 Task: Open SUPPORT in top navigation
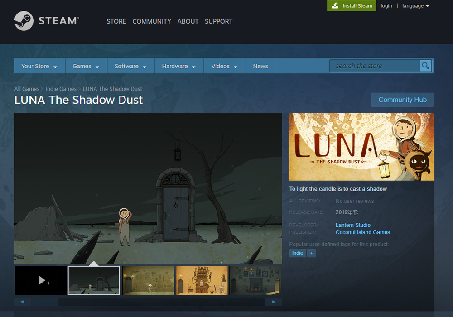218,21
